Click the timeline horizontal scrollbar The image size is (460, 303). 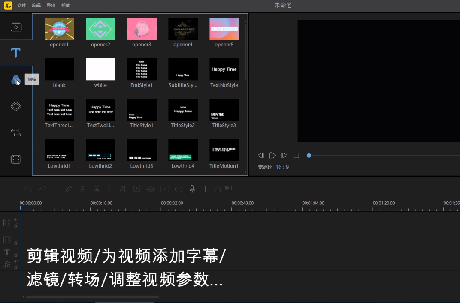tap(92, 297)
